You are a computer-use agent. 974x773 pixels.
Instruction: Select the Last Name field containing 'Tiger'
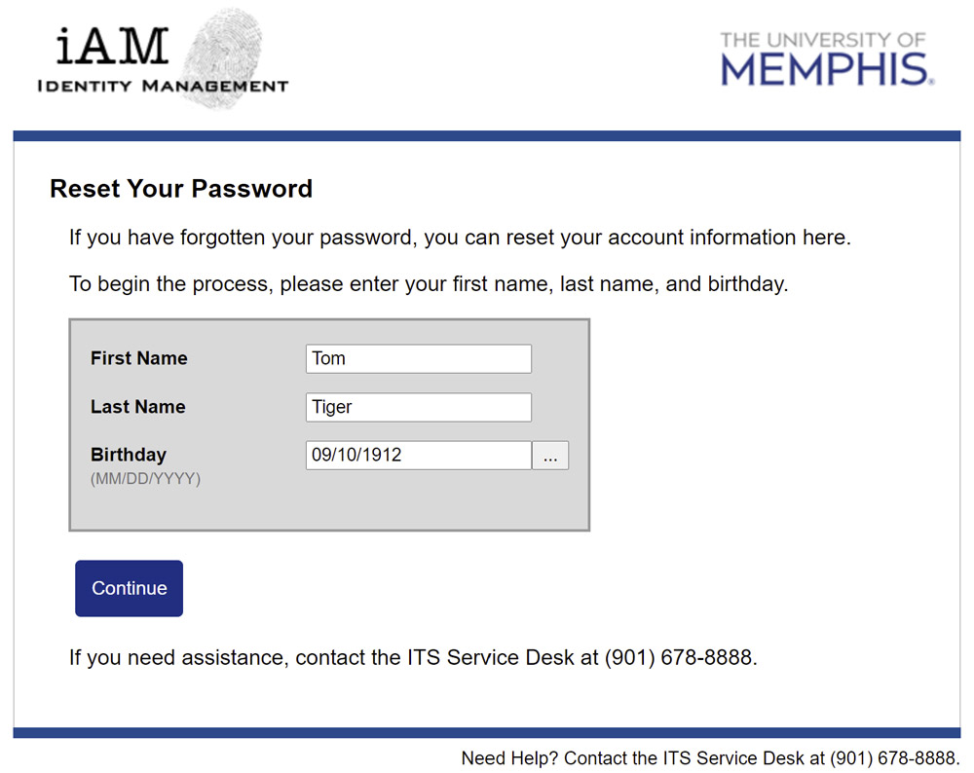(418, 406)
